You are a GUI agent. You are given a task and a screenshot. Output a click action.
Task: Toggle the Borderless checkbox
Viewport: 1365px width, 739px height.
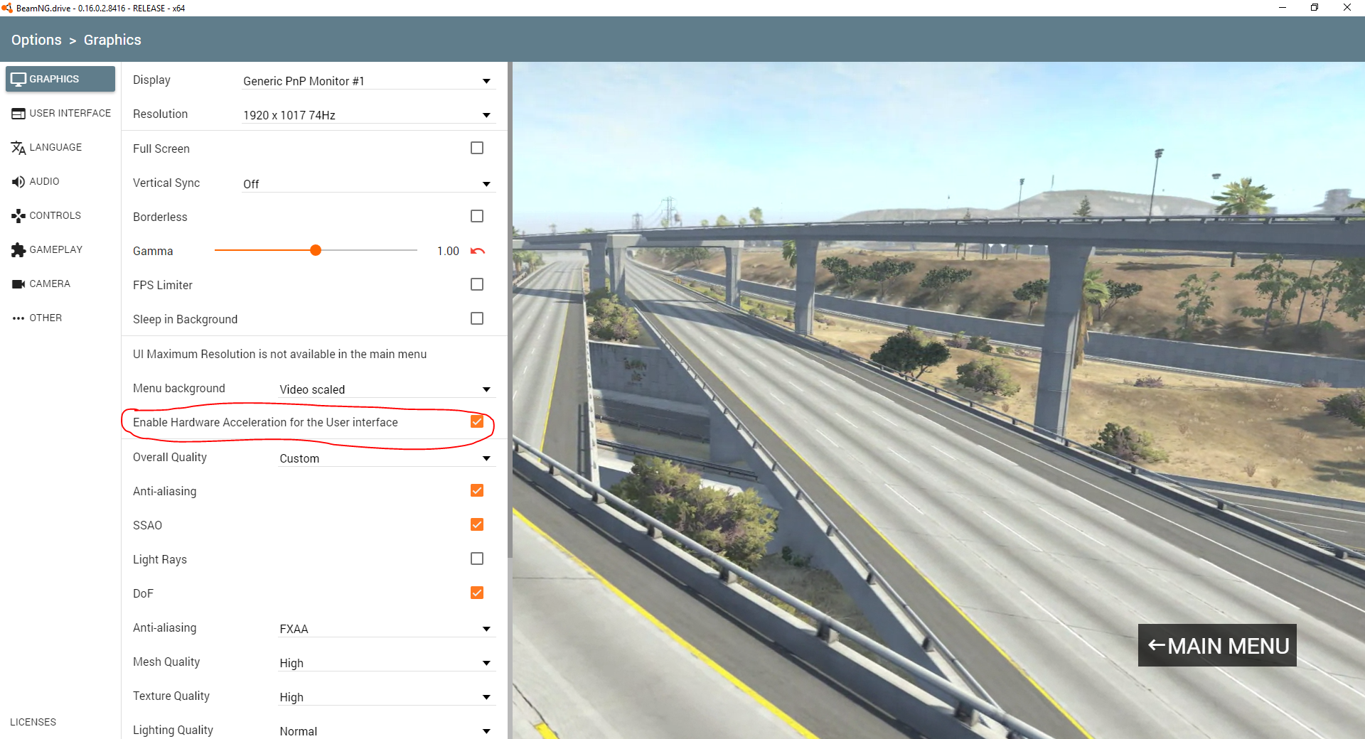[x=477, y=216]
